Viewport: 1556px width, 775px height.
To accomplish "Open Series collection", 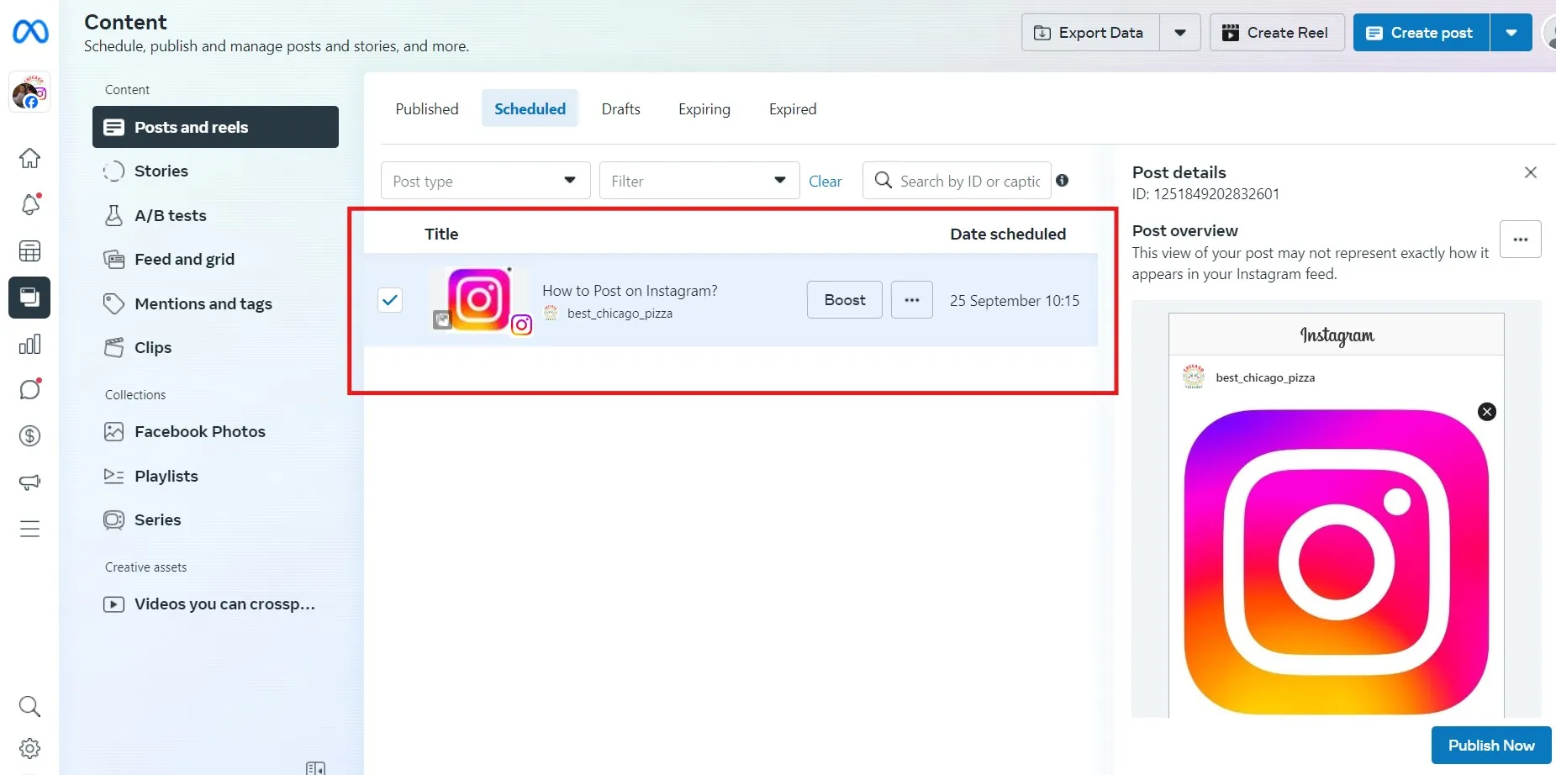I will pos(215,519).
